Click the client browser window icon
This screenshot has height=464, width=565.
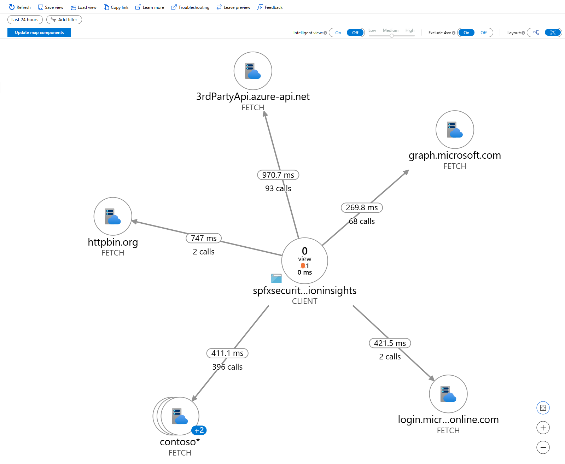276,278
